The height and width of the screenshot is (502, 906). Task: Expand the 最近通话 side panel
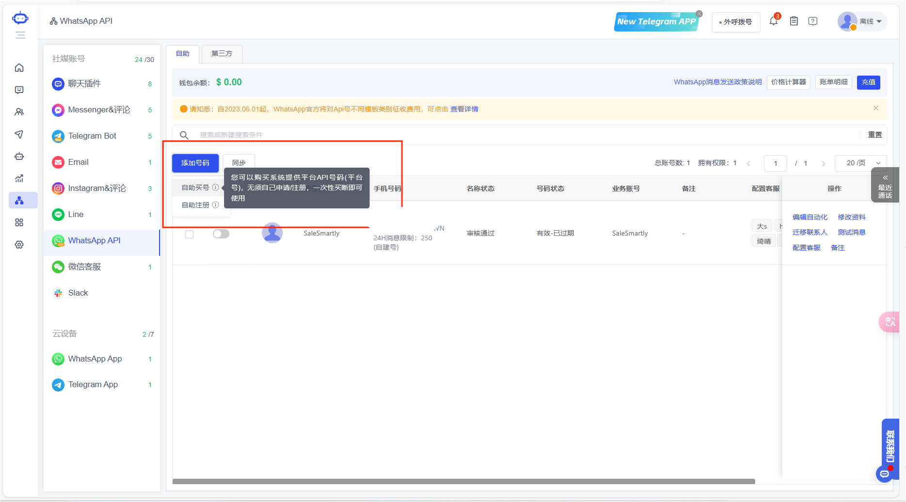(885, 185)
